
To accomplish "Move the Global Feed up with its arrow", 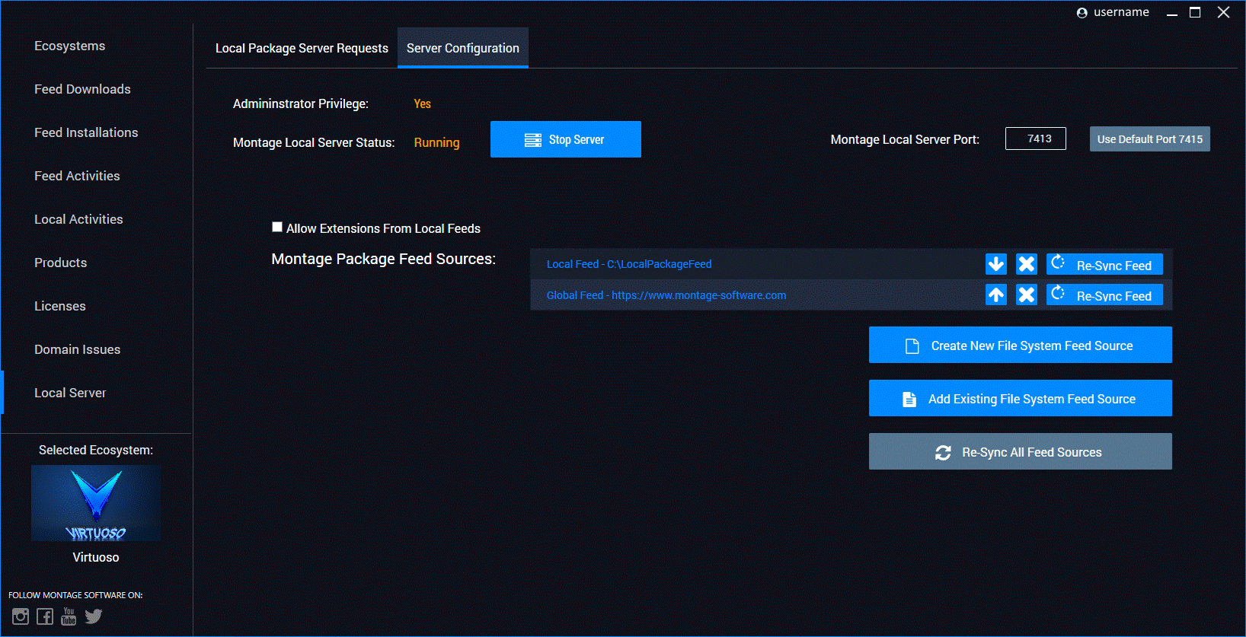I will [996, 295].
